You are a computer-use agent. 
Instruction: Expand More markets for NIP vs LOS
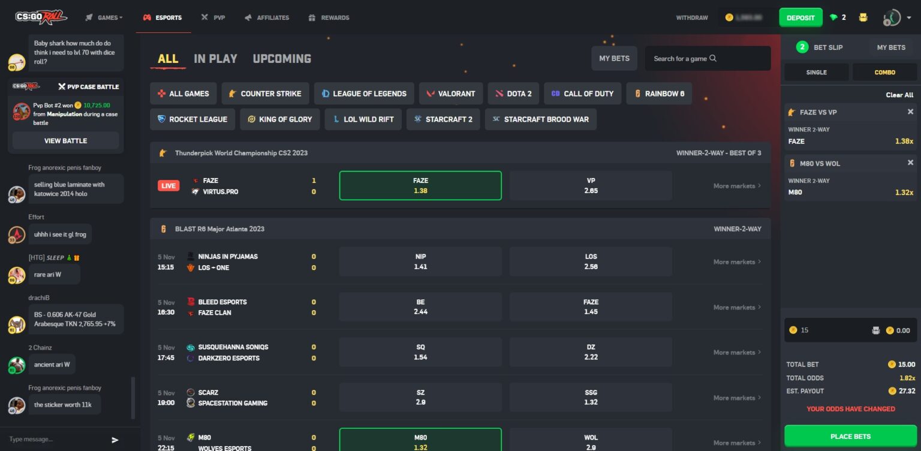(x=736, y=261)
